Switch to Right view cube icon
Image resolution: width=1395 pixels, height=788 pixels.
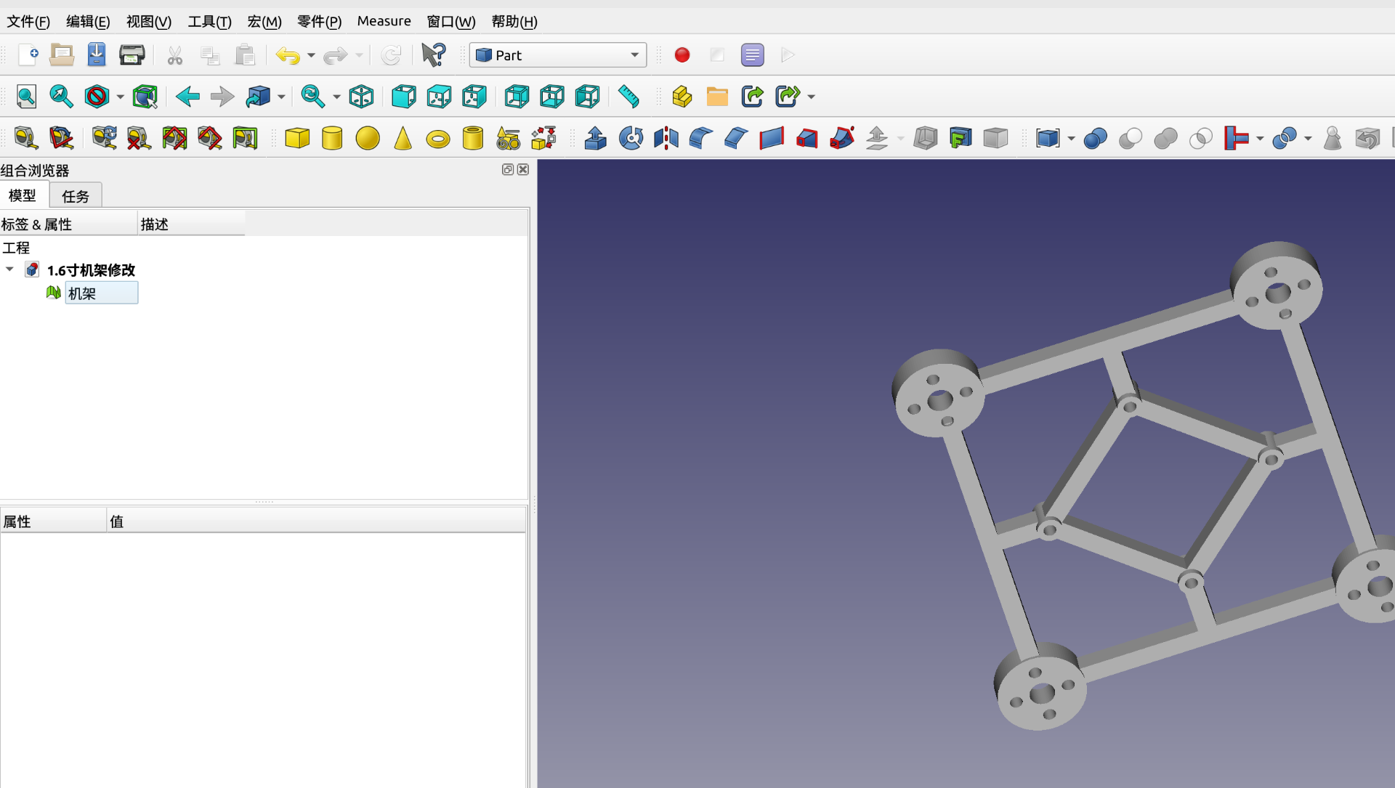[x=474, y=97]
